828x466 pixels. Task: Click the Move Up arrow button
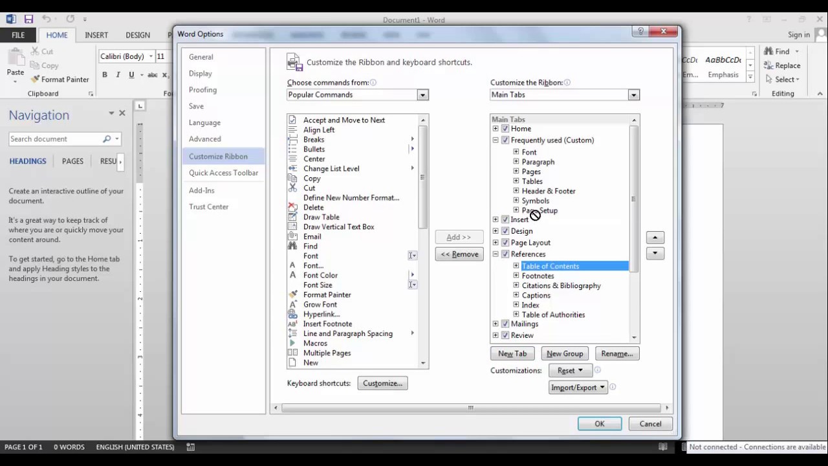coord(655,238)
